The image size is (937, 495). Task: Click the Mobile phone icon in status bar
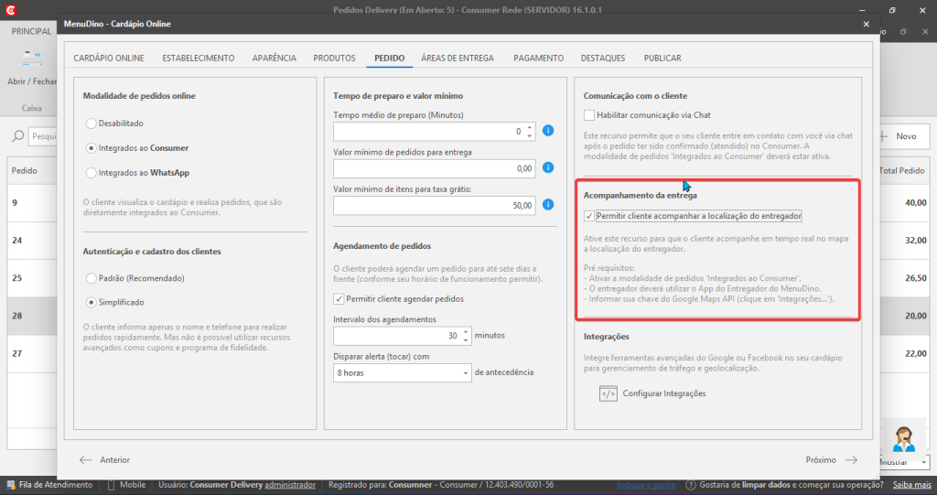pos(111,485)
